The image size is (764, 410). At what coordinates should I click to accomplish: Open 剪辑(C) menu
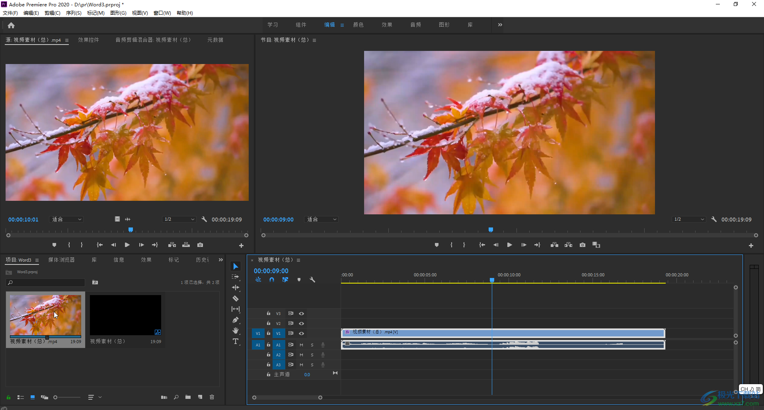coord(53,13)
